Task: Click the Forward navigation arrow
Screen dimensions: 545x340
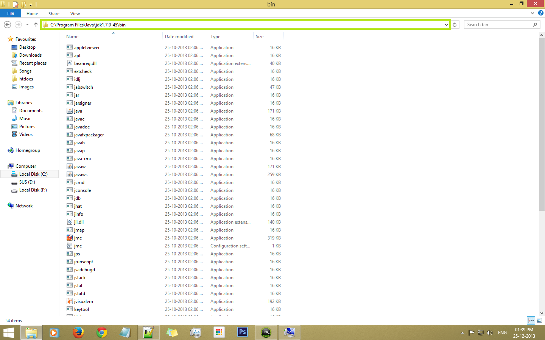Action: [x=18, y=25]
